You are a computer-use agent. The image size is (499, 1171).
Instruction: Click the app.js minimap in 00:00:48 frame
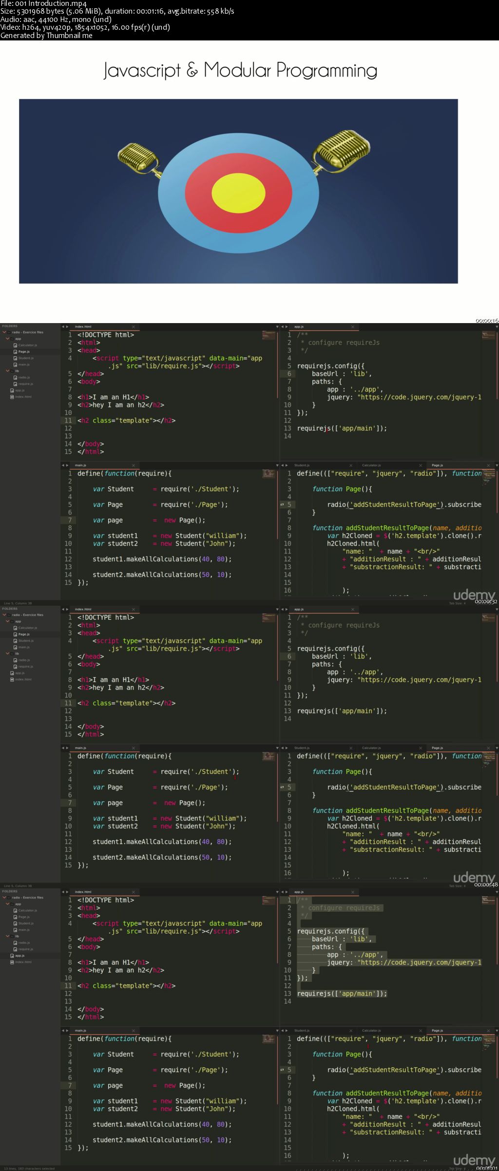(x=488, y=618)
